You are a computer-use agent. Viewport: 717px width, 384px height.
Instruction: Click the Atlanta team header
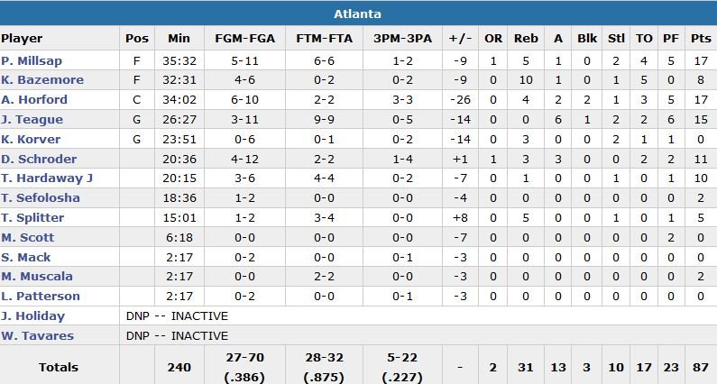tap(358, 14)
